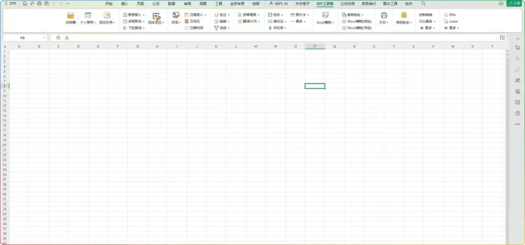The width and height of the screenshot is (525, 245).
Task: Click the search magnifier in tab bar
Action: (423, 3)
